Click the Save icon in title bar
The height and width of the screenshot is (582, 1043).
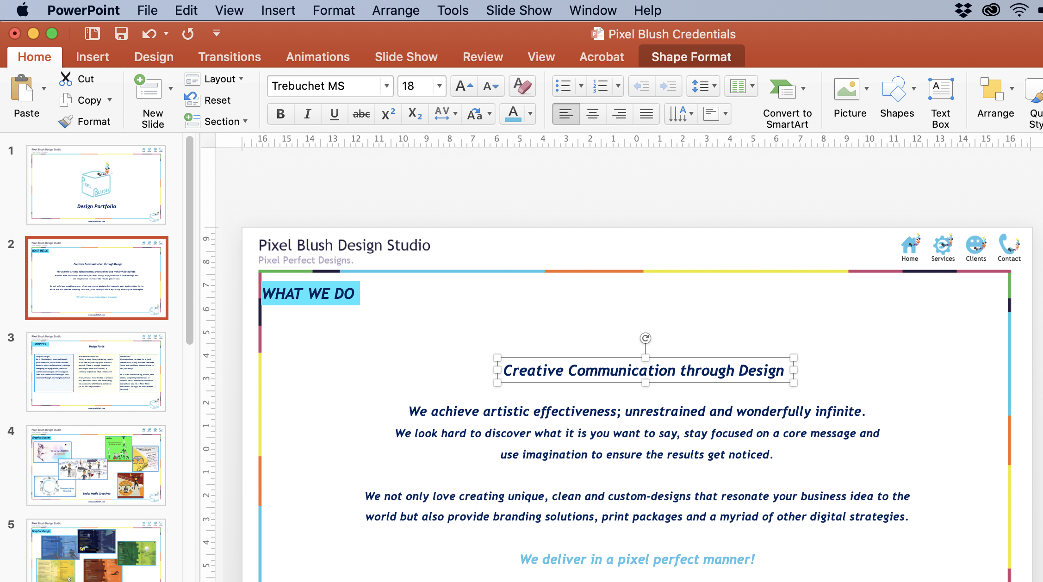pyautogui.click(x=121, y=33)
